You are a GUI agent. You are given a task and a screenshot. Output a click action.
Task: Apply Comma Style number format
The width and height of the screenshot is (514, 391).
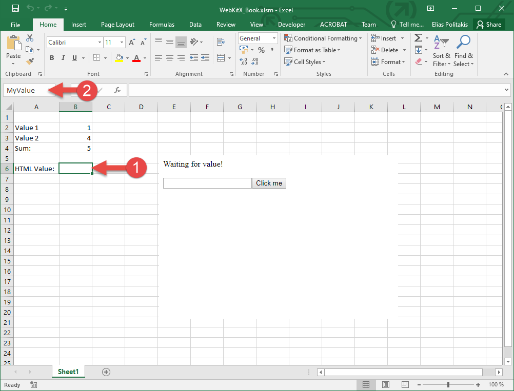(x=272, y=50)
